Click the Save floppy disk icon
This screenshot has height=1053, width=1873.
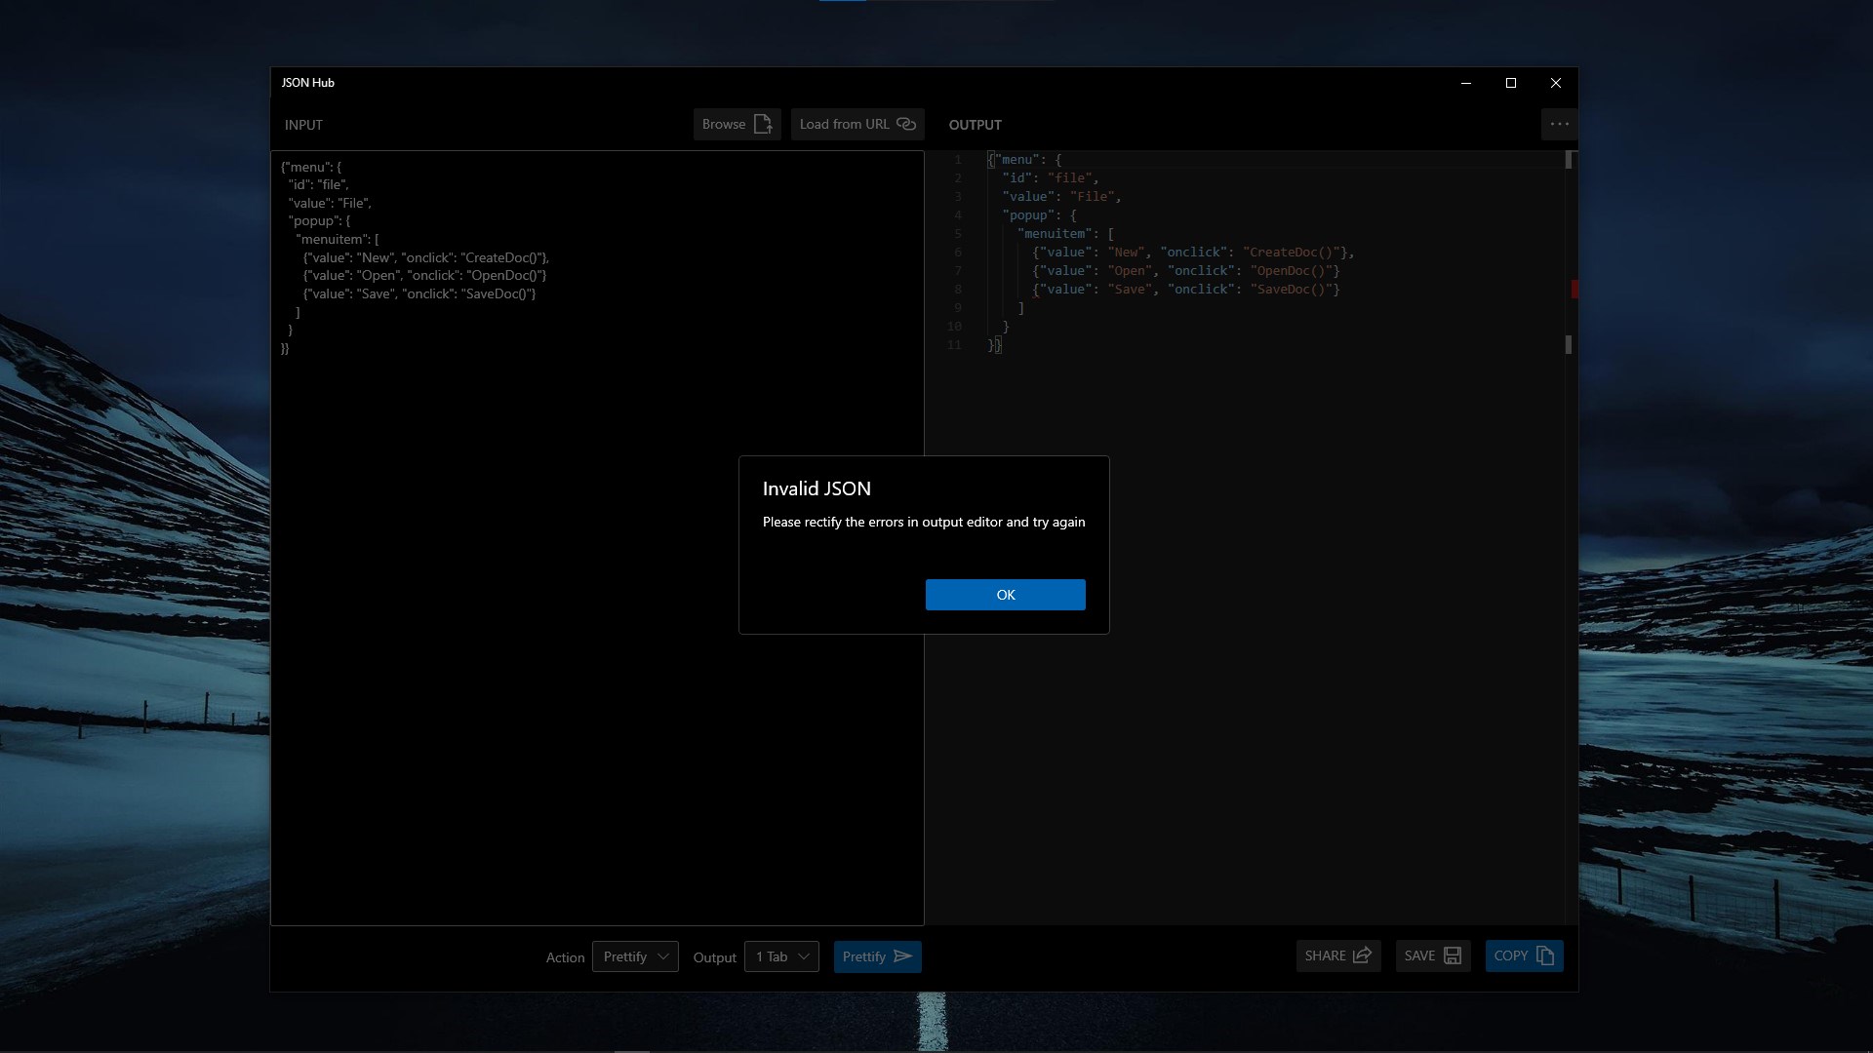(1453, 955)
